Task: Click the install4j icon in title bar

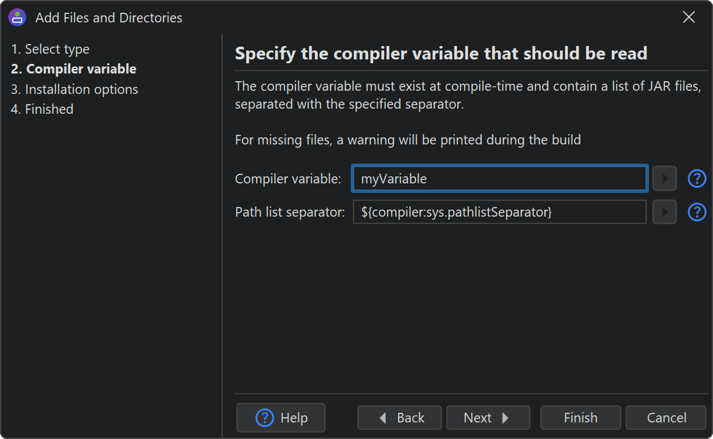Action: coord(17,17)
